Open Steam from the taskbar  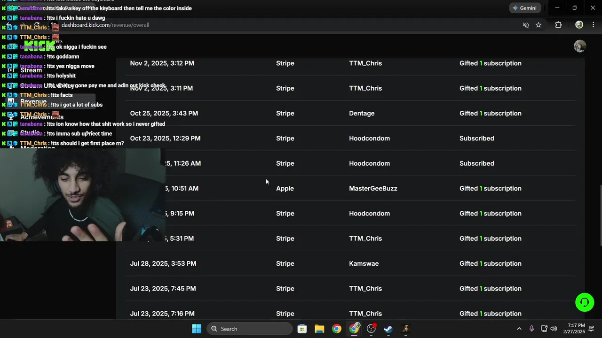(388, 329)
